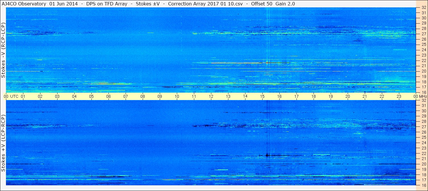Select hour 08 on the UTC time axis
Screen dimensions: 428x191
point(143,96)
